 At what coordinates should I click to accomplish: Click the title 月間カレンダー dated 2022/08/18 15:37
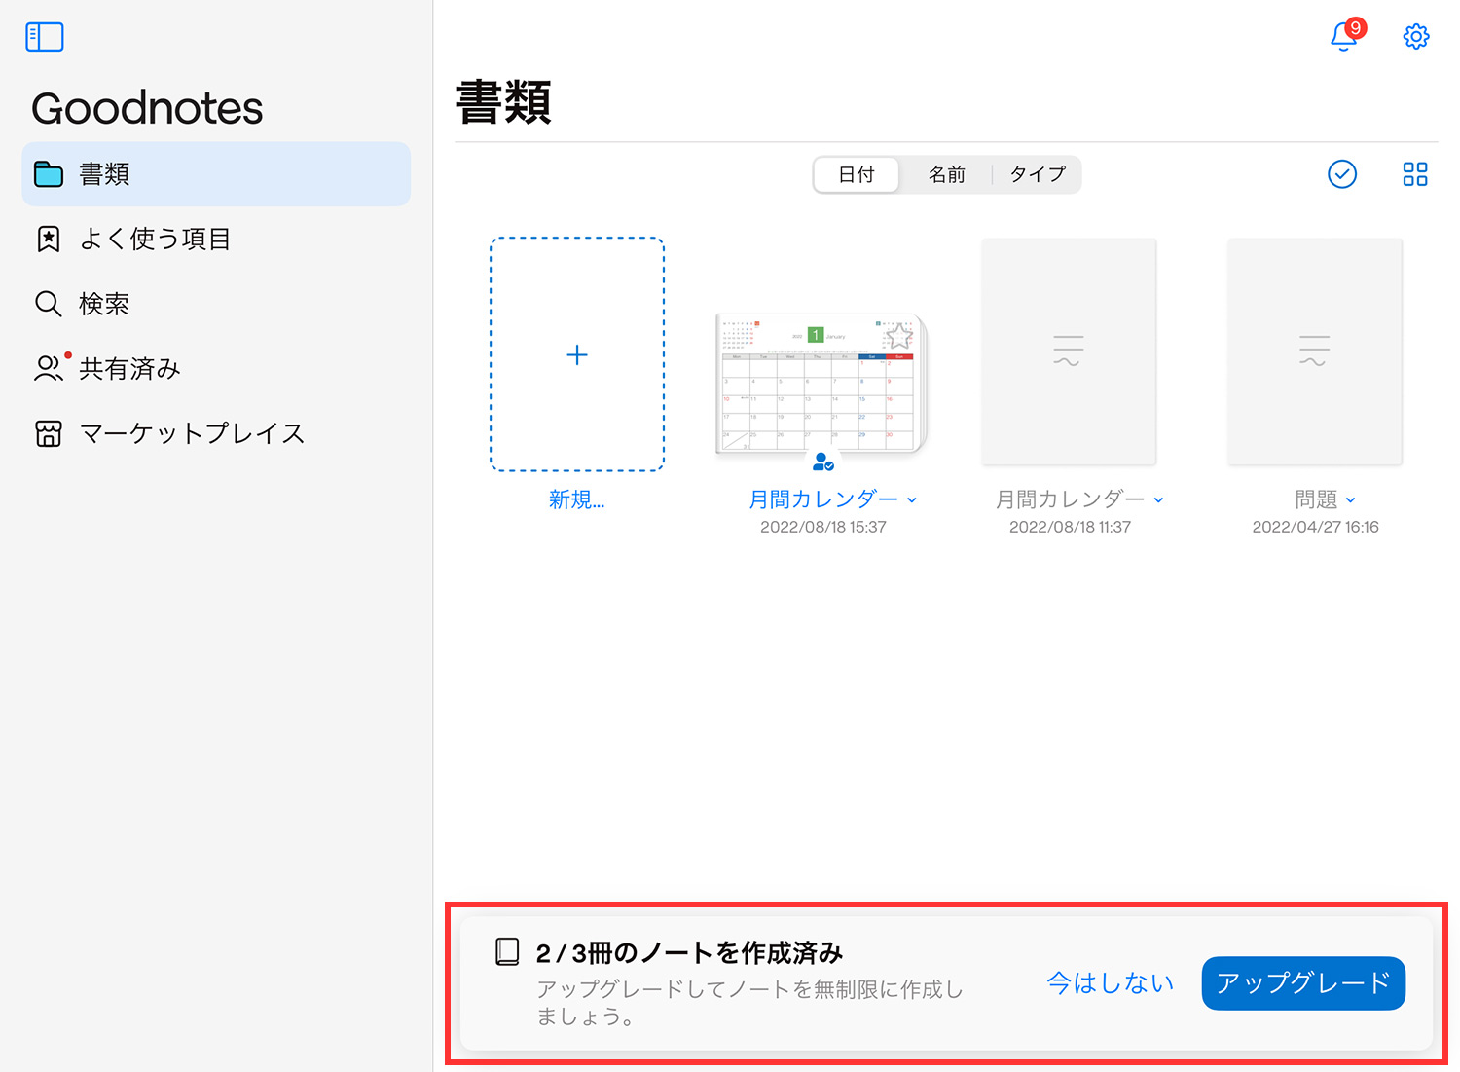click(823, 499)
